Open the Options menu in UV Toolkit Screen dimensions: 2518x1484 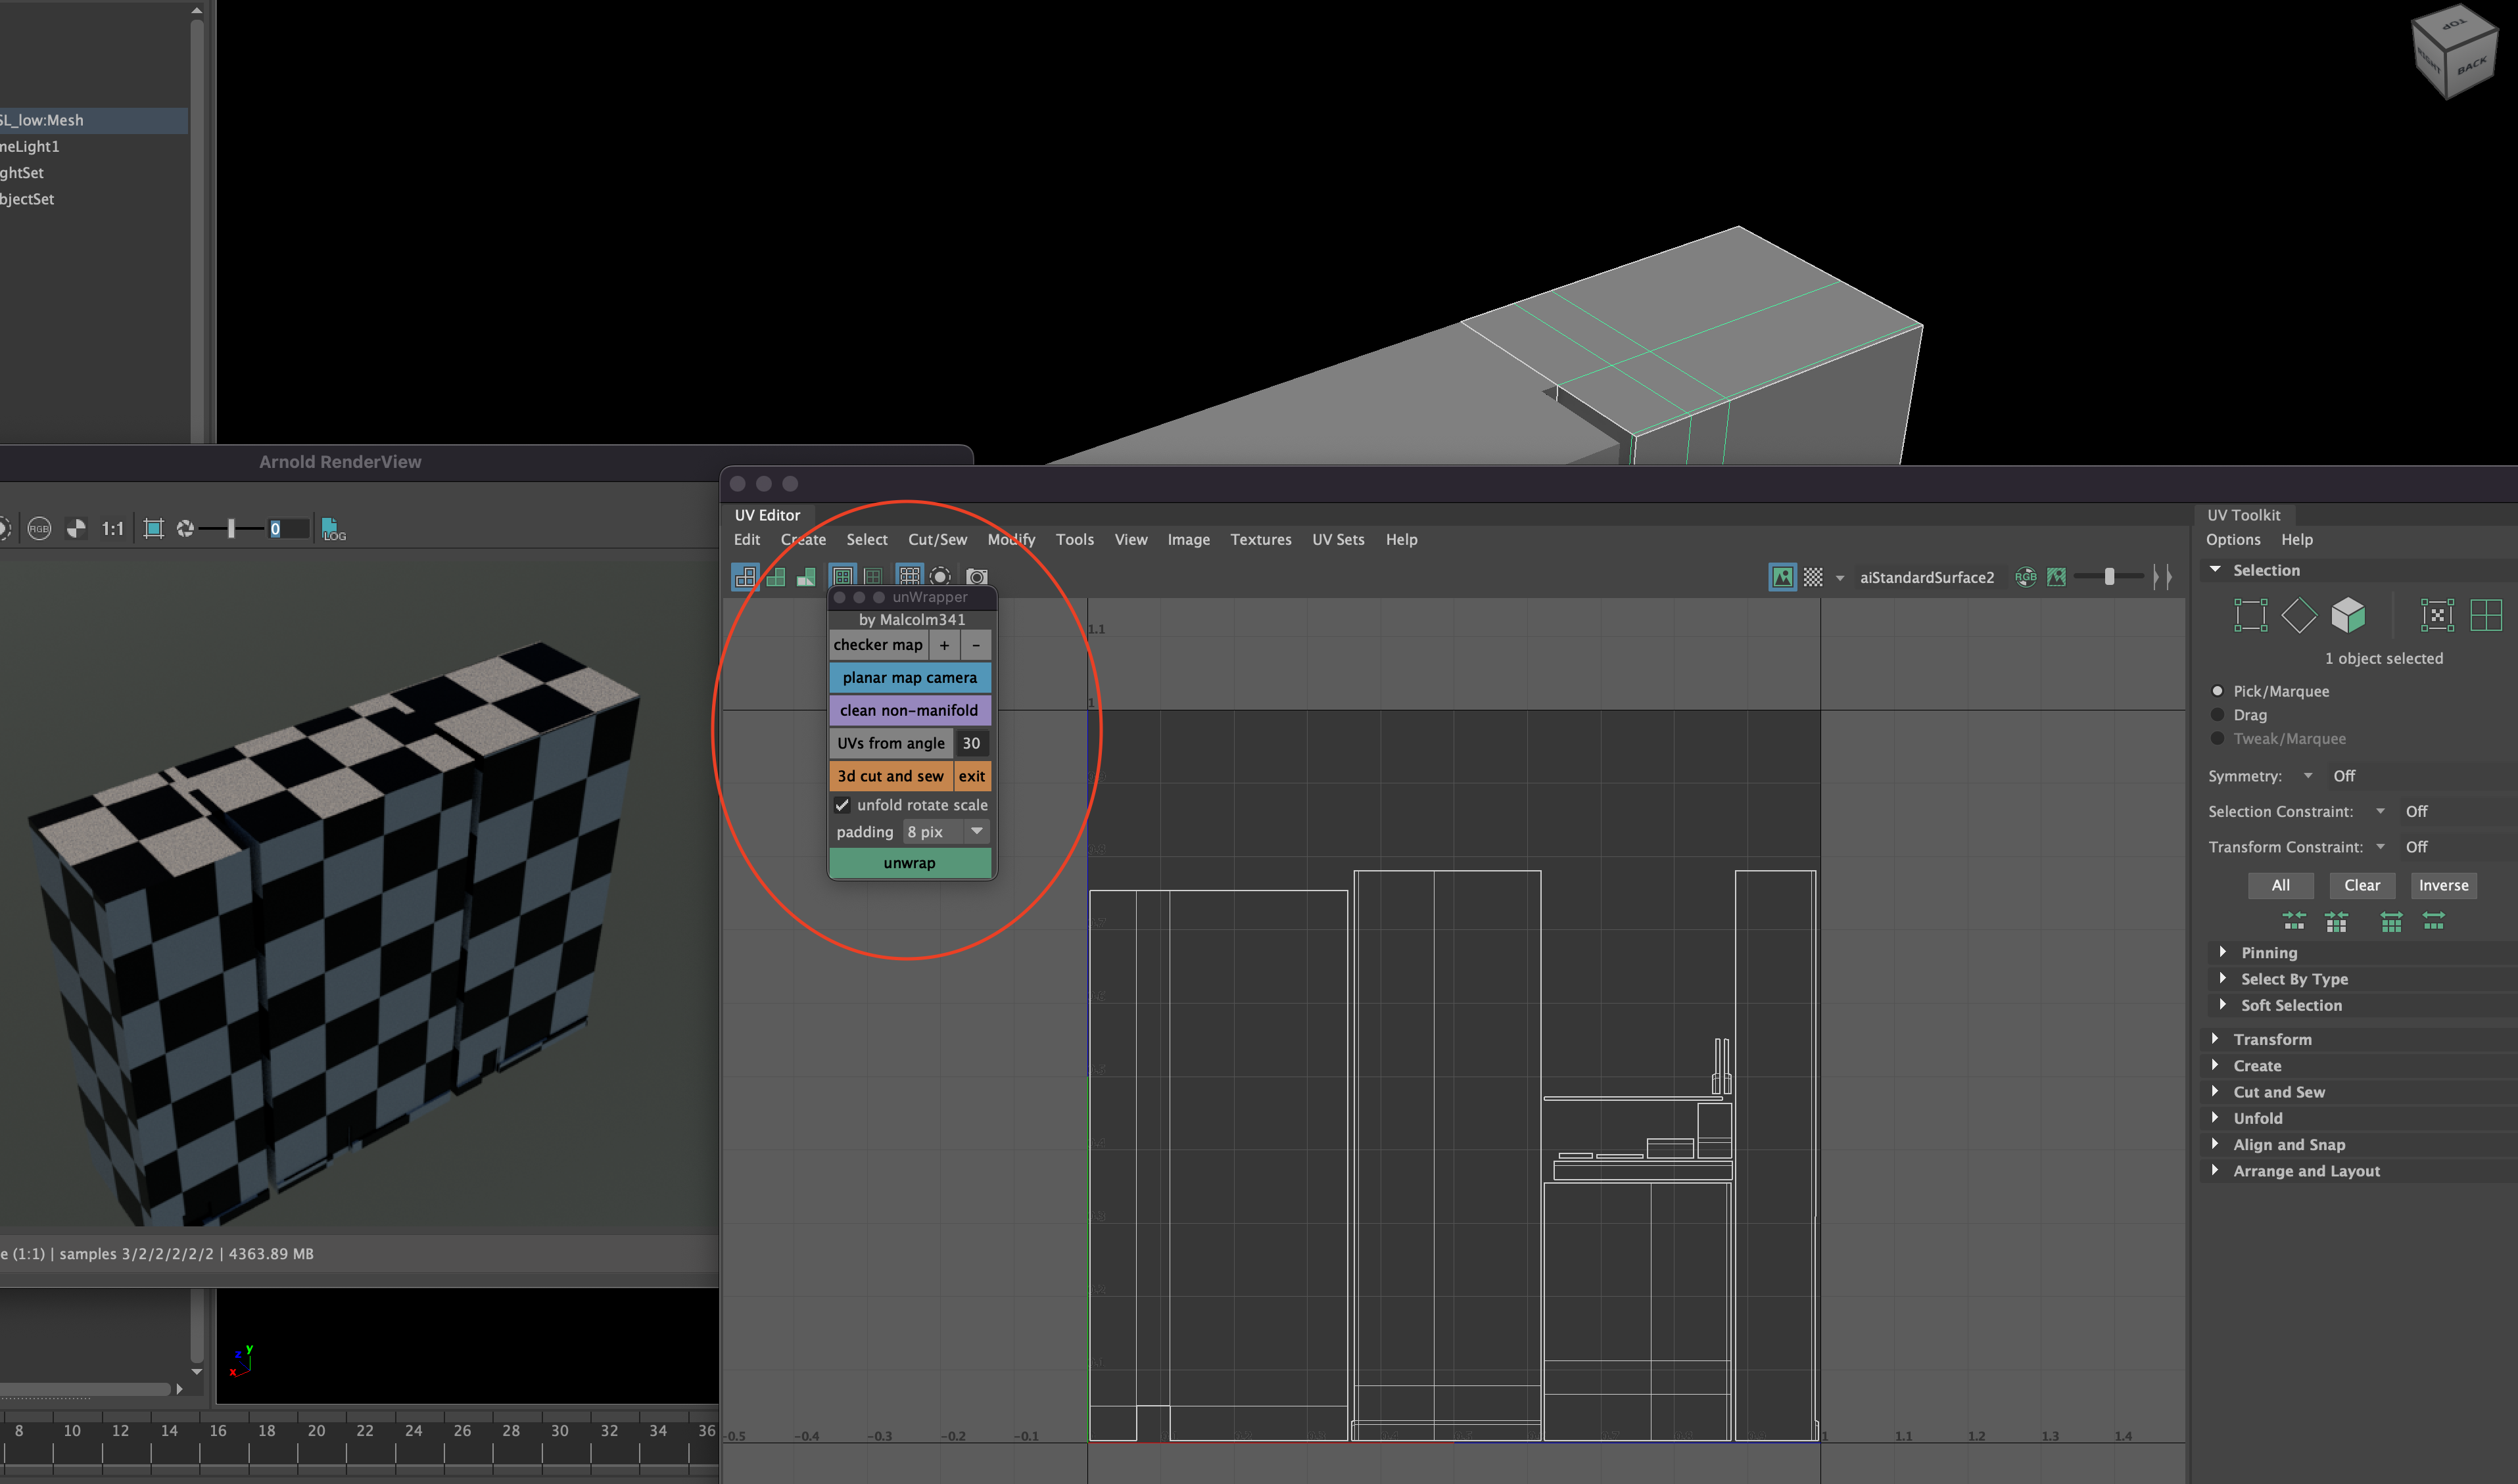click(2233, 539)
